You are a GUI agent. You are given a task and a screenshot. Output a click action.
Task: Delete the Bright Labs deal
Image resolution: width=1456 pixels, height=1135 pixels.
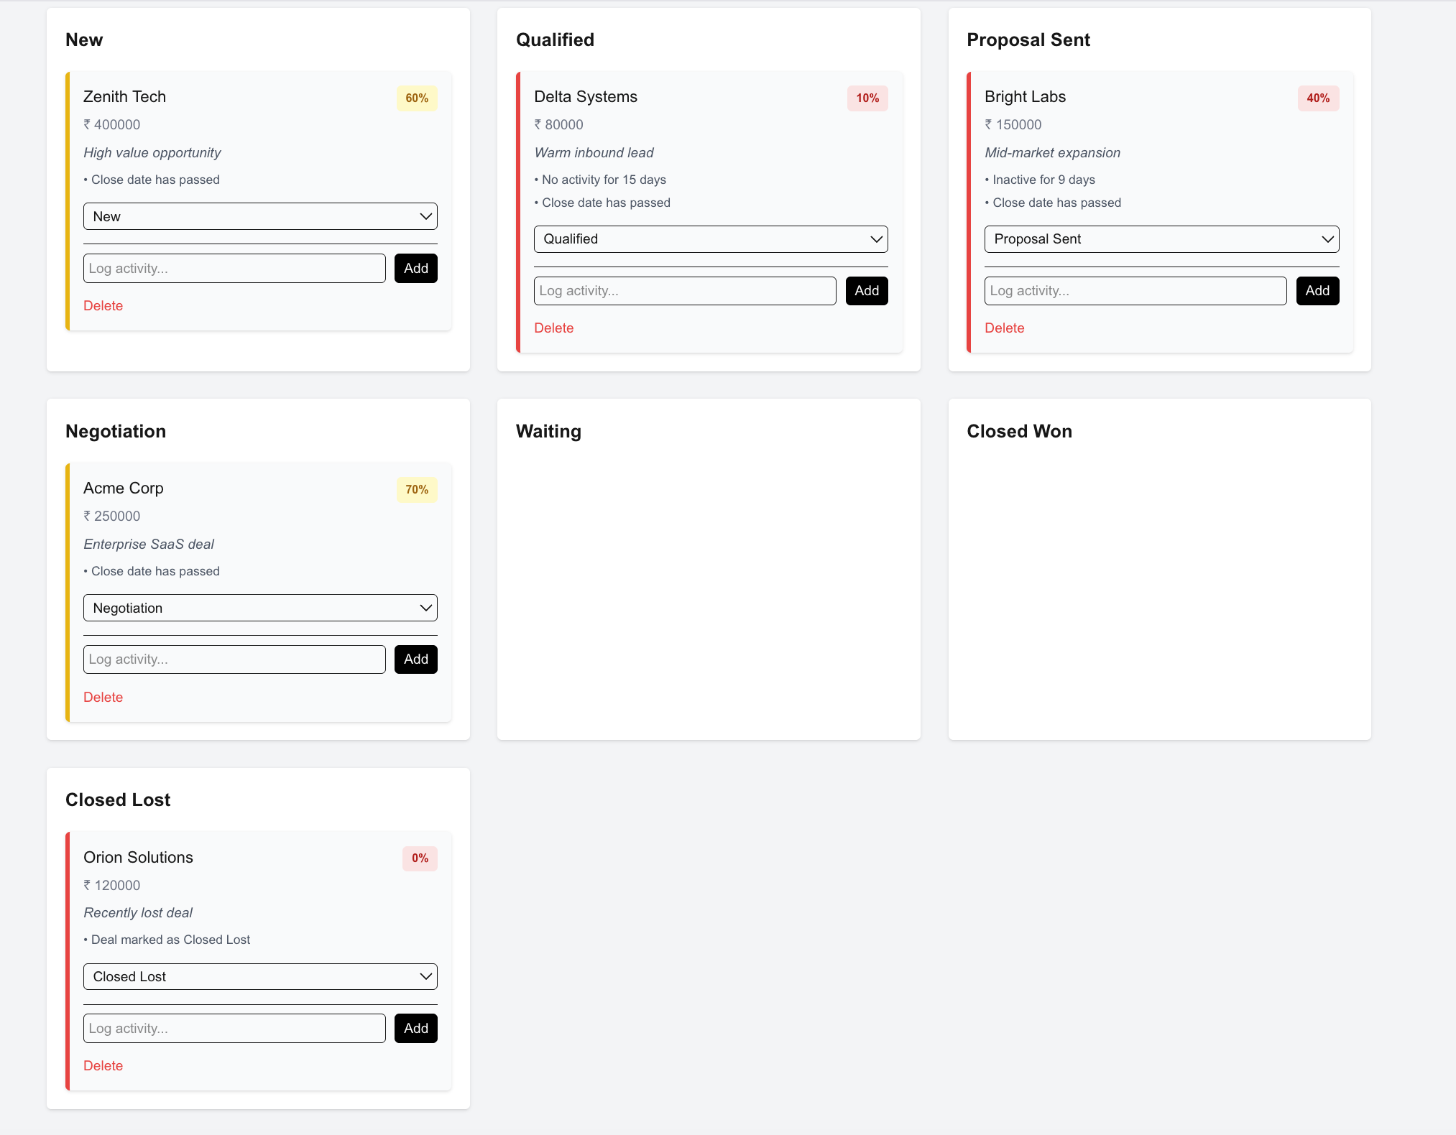point(1004,328)
